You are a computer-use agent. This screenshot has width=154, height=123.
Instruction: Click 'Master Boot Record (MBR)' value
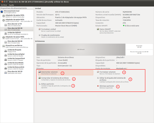(66, 26)
